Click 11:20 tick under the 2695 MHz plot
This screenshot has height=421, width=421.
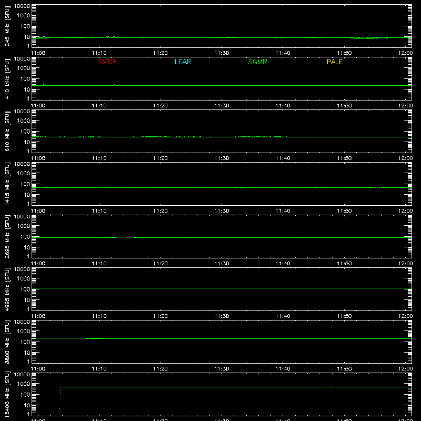click(x=161, y=264)
